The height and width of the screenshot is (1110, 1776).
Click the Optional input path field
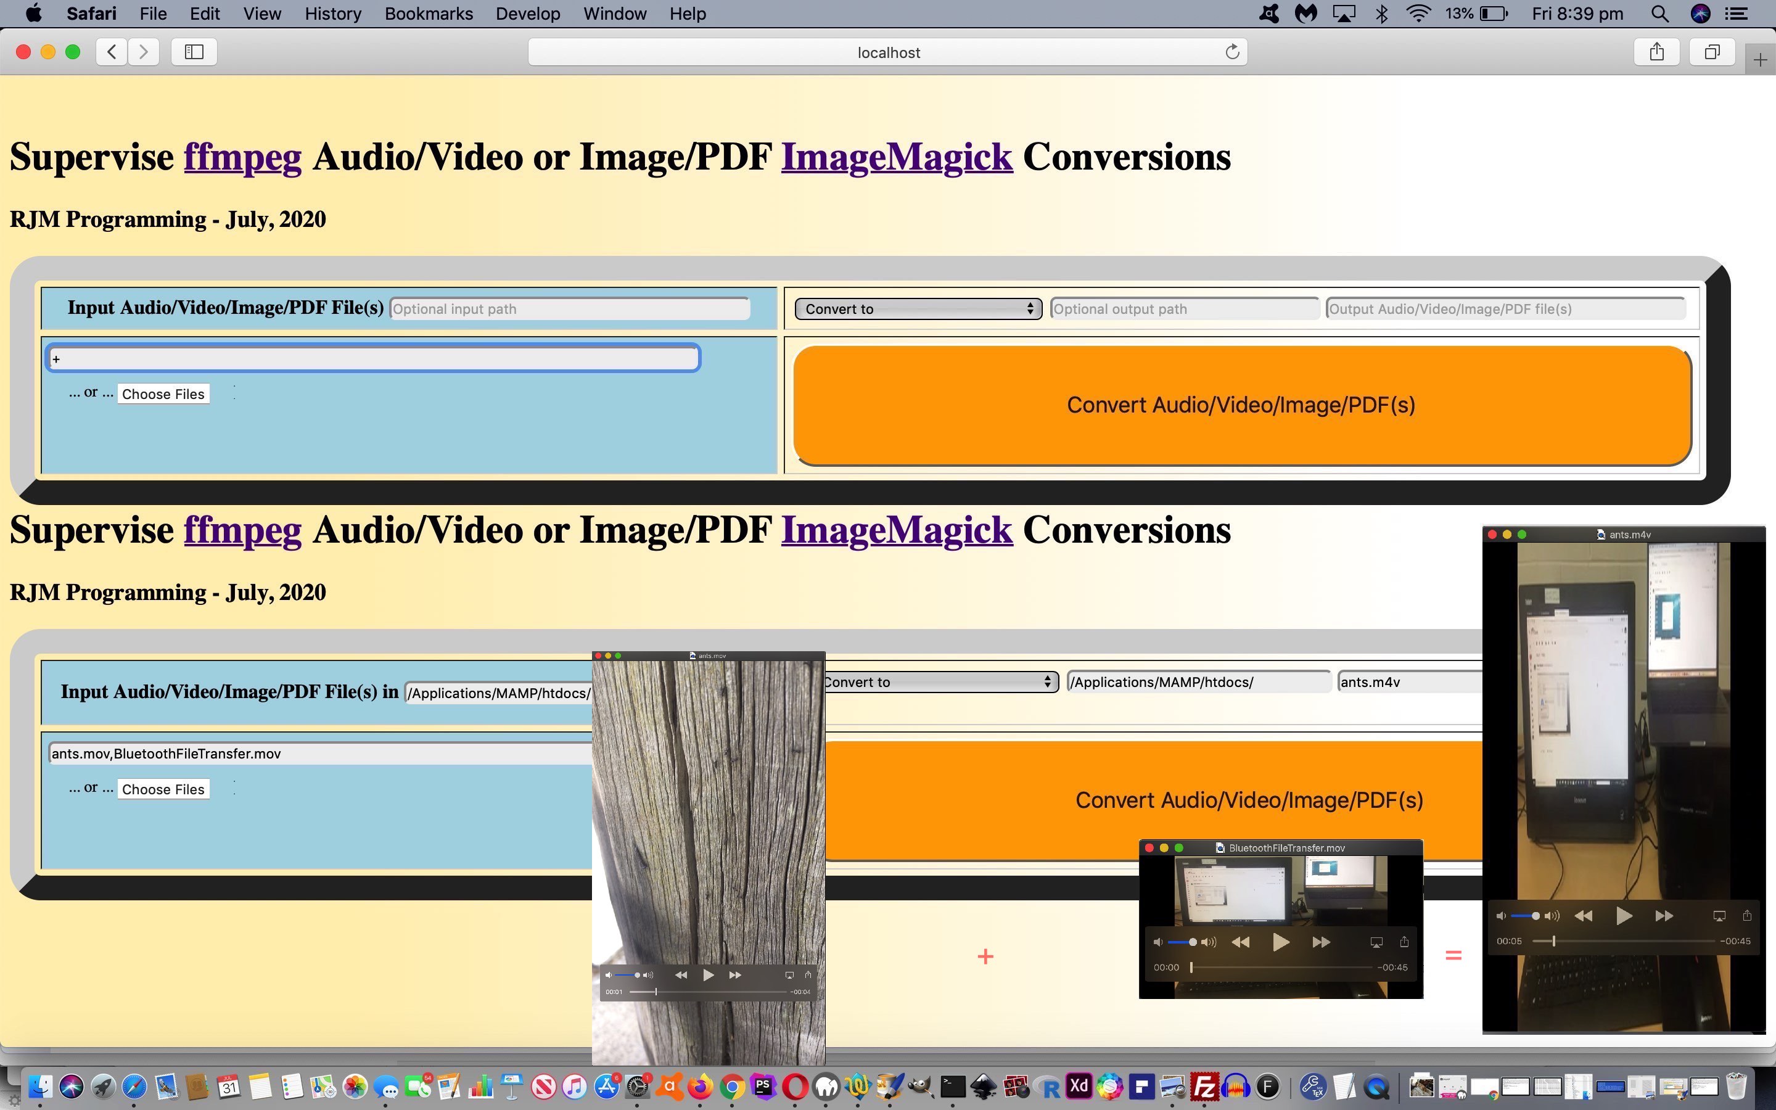click(x=570, y=309)
